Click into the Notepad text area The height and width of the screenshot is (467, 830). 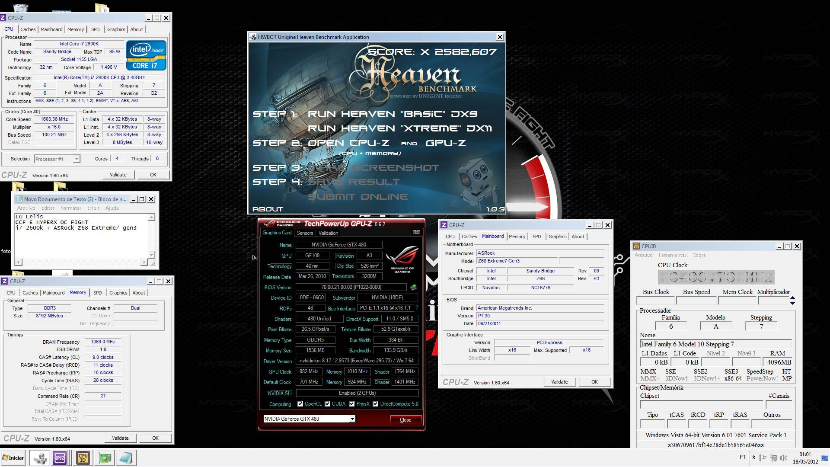81,236
